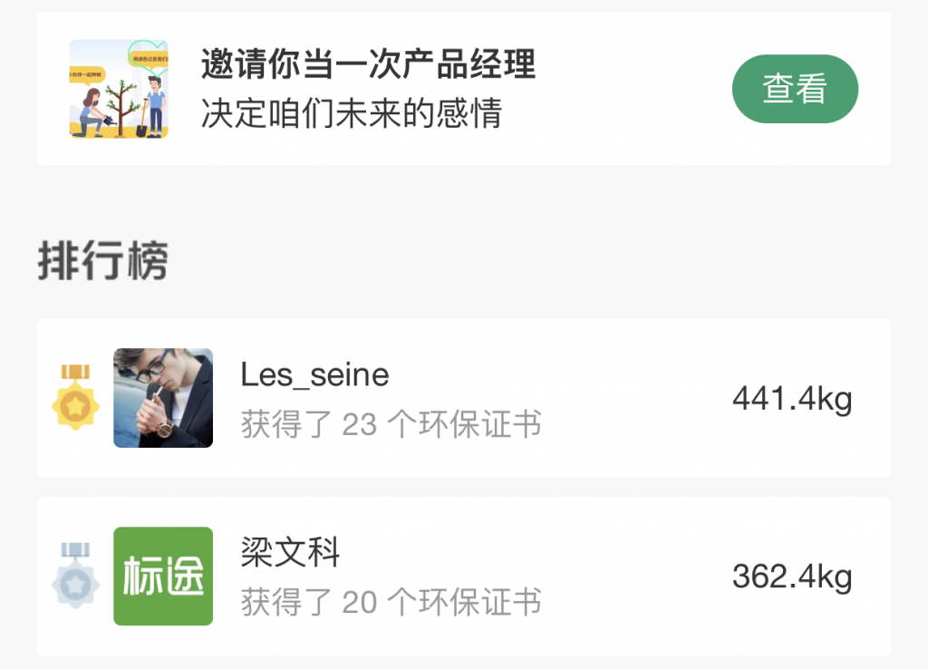Viewport: 928px width, 669px height.
Task: Open Les_seine's avatar photo
Action: [x=163, y=398]
